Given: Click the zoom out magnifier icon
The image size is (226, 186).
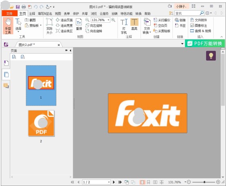Looking at the screenshot, I should point(87,20).
